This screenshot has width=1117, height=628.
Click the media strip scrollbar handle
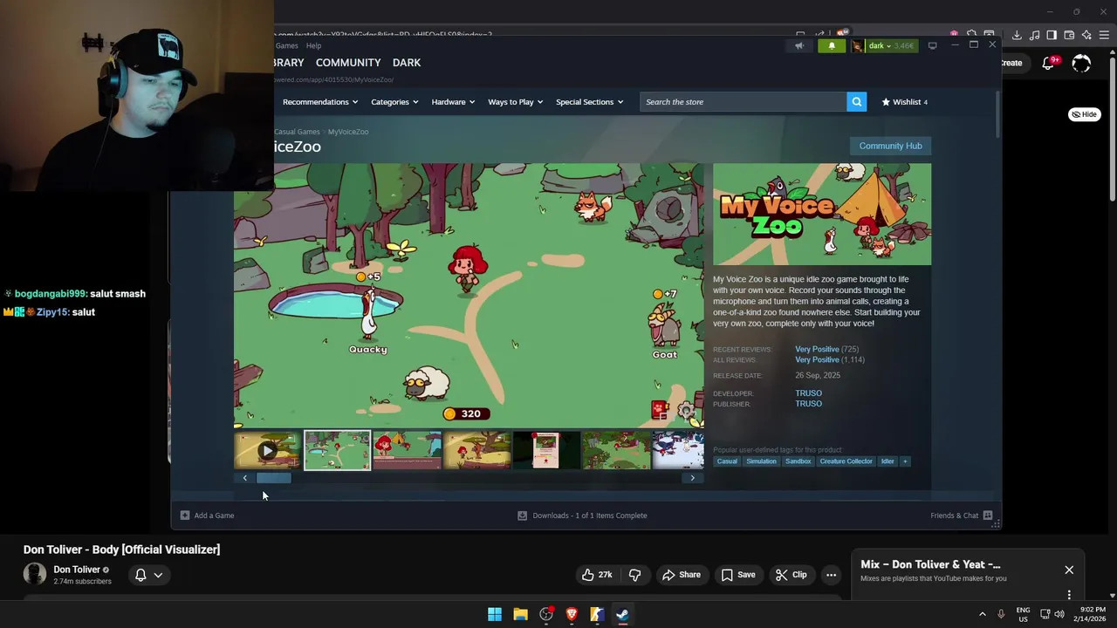click(x=273, y=478)
